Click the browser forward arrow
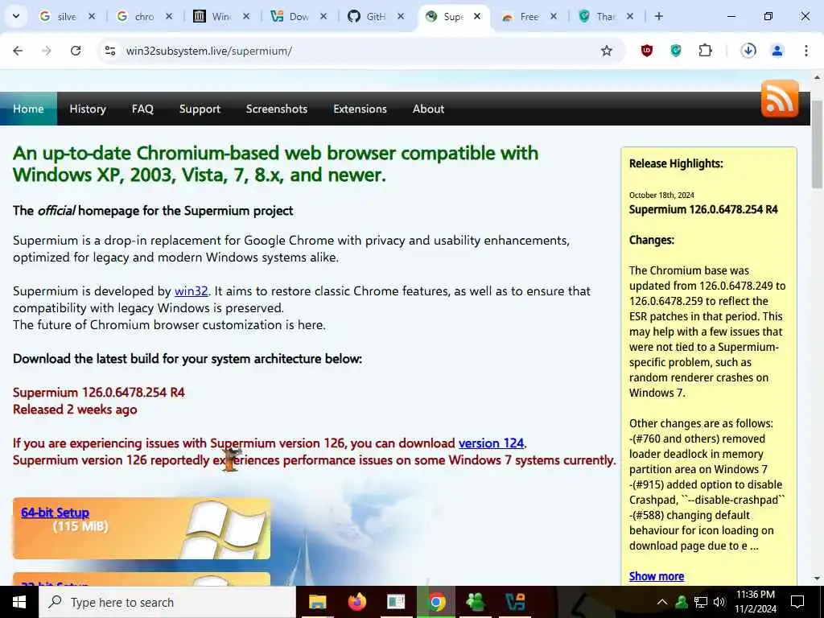 pyautogui.click(x=47, y=51)
